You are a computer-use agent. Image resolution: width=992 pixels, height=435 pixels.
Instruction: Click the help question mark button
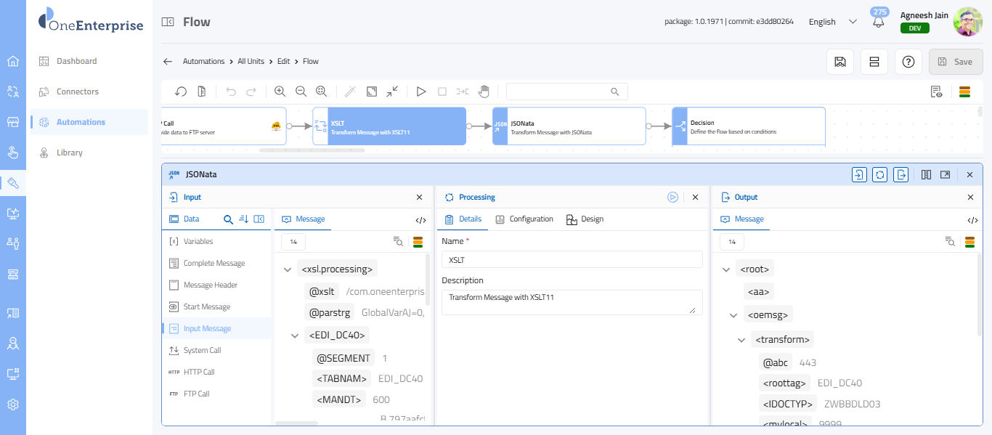coord(908,62)
